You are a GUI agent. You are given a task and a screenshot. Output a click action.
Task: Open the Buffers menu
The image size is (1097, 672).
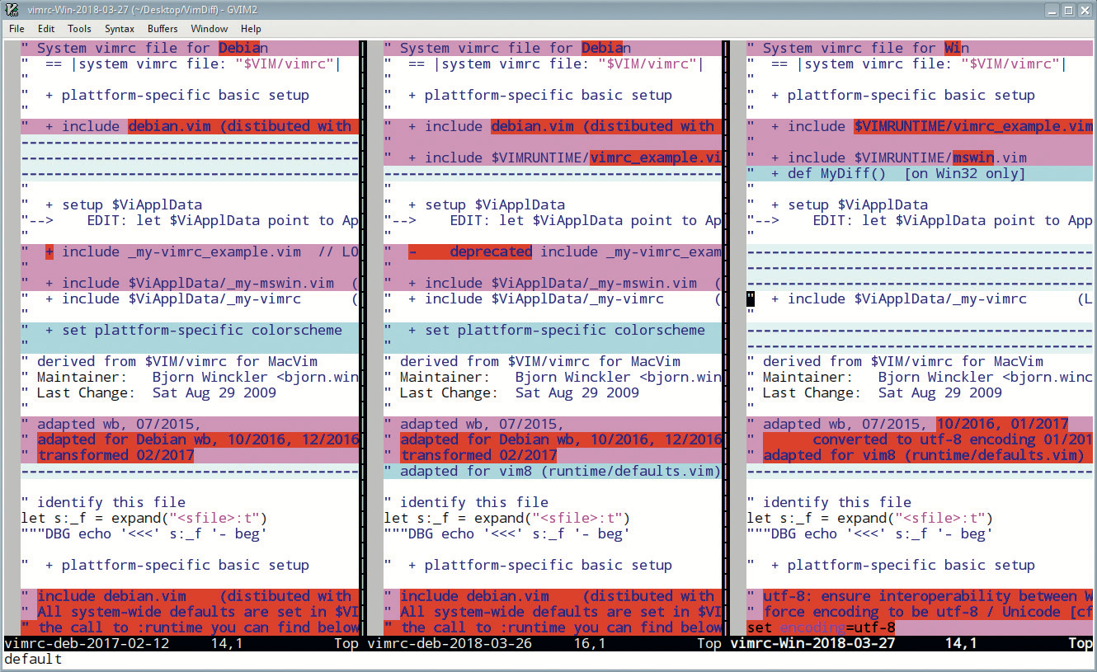tap(162, 29)
